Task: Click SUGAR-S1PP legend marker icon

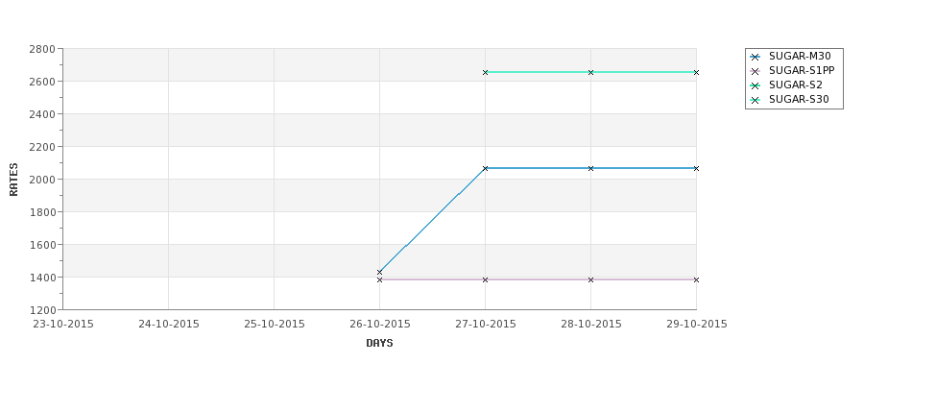Action: tap(756, 71)
